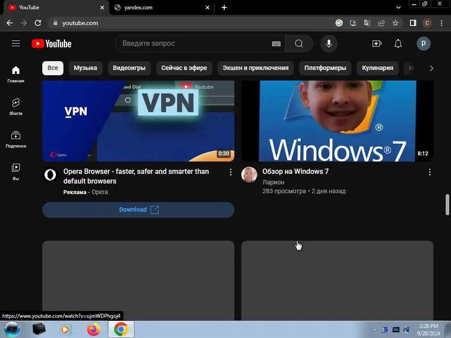Screen dimensions: 451x338
Task: Open the Windows Start button
Action: point(12,329)
